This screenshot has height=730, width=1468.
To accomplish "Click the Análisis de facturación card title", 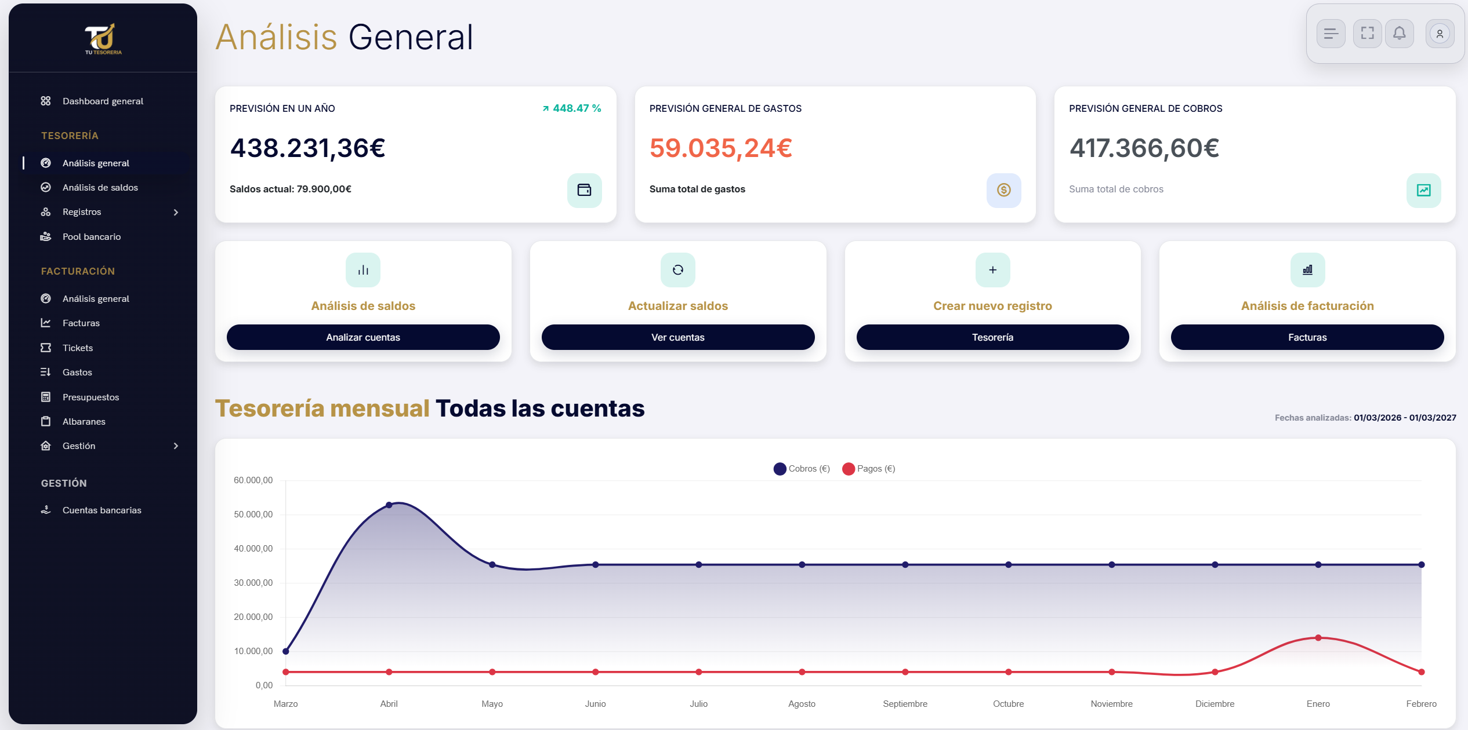I will point(1308,306).
